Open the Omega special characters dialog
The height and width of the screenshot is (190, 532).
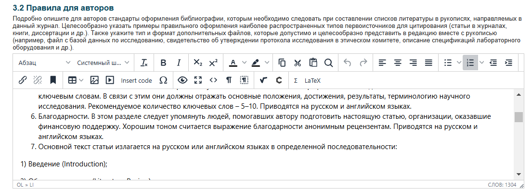[163, 80]
